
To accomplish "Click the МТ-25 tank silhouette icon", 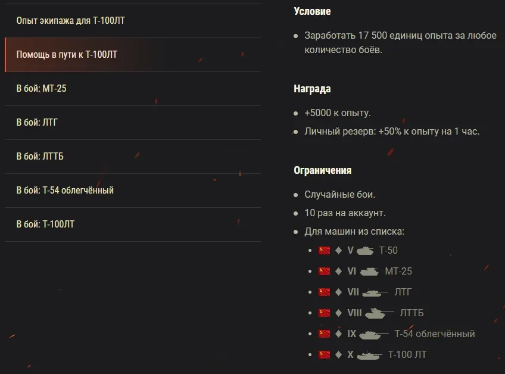I will 369,272.
